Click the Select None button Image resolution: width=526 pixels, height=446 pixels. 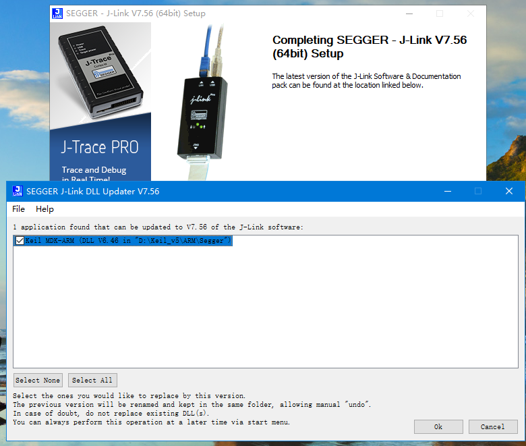38,381
